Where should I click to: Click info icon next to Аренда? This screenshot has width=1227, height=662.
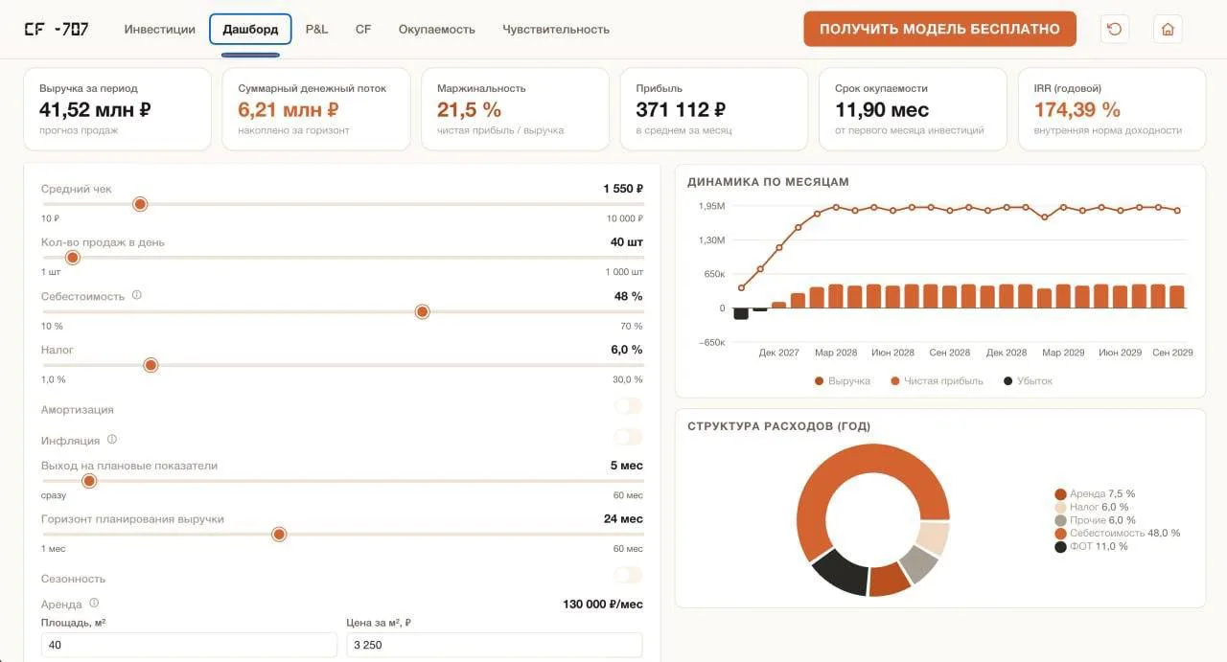click(94, 604)
